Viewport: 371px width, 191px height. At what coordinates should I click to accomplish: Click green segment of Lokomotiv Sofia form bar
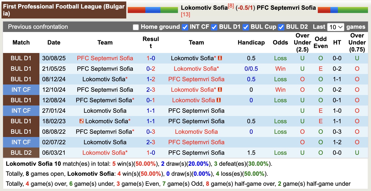(x=169, y=10)
